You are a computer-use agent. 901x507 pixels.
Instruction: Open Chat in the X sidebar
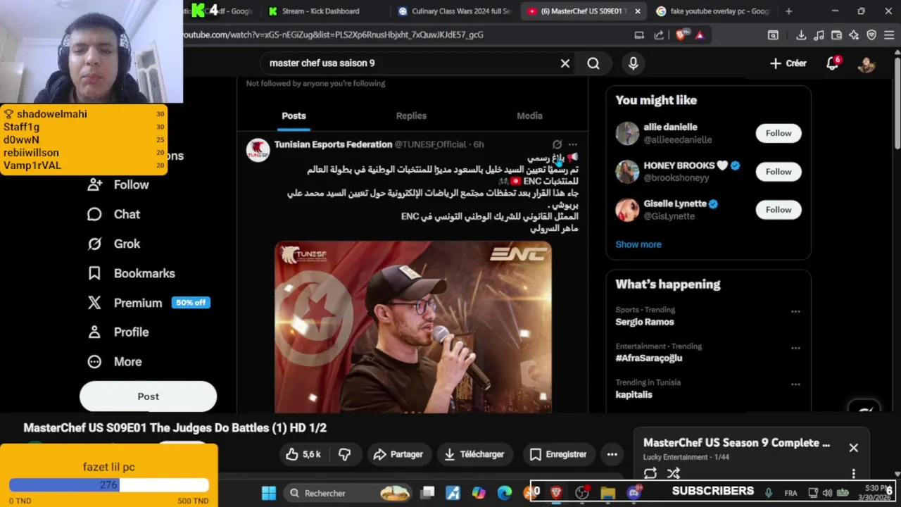coord(113,214)
